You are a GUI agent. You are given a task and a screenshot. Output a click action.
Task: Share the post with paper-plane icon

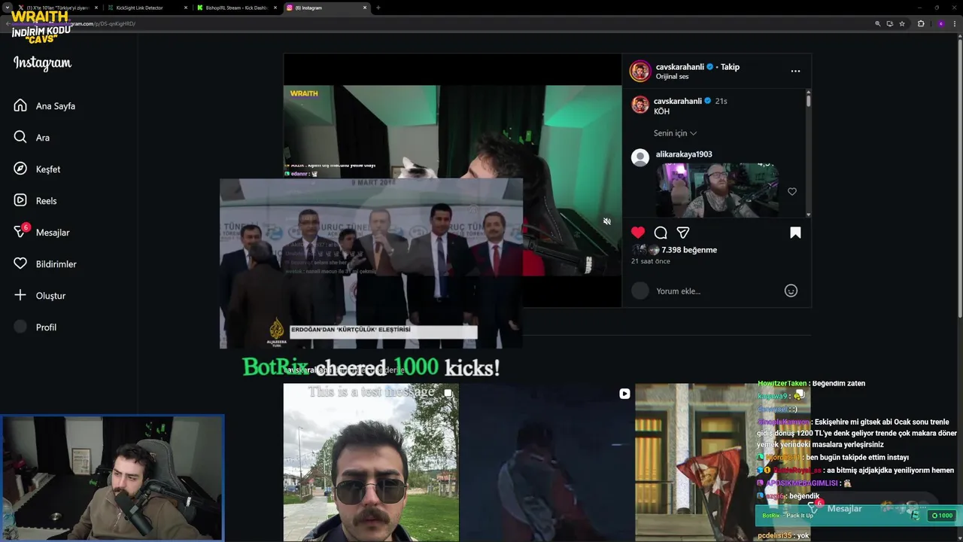click(x=683, y=233)
